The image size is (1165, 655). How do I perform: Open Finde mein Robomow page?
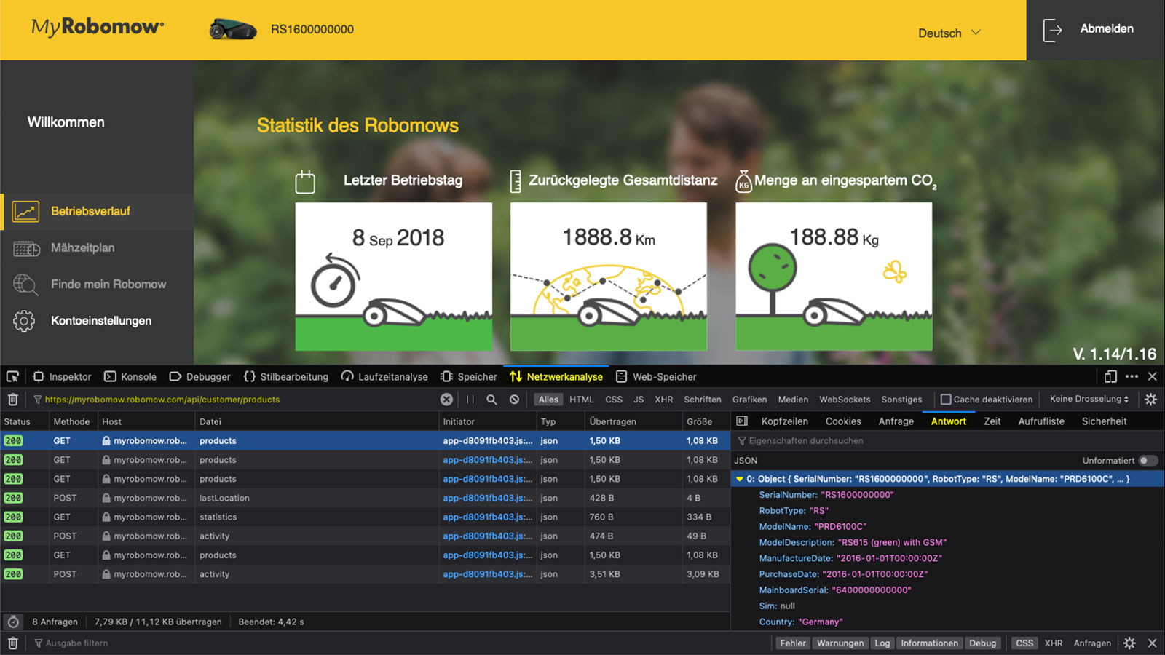pos(108,285)
